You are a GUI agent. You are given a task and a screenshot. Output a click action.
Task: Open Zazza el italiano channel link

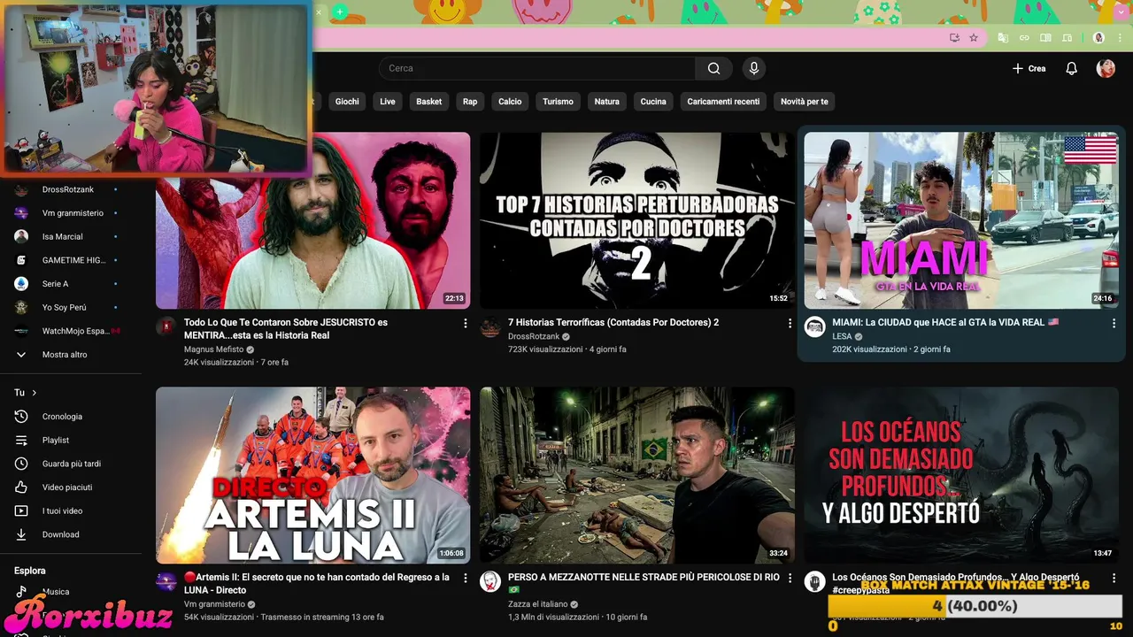537,604
